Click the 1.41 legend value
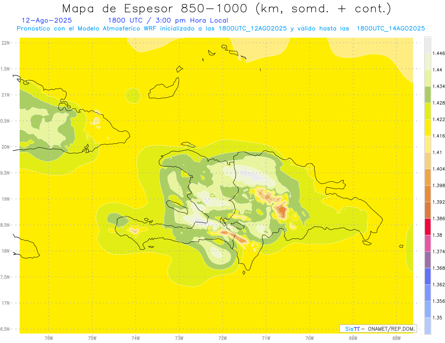The width and height of the screenshot is (445, 343). (438, 152)
